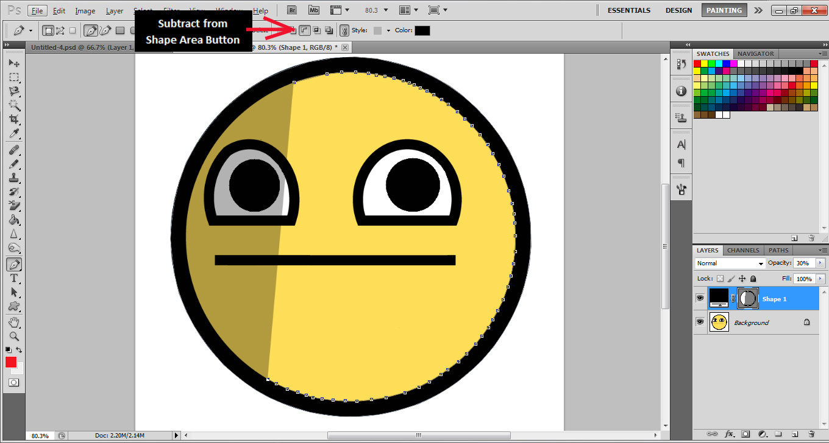The image size is (829, 443).
Task: Enable Subtract from shape area
Action: pos(305,30)
